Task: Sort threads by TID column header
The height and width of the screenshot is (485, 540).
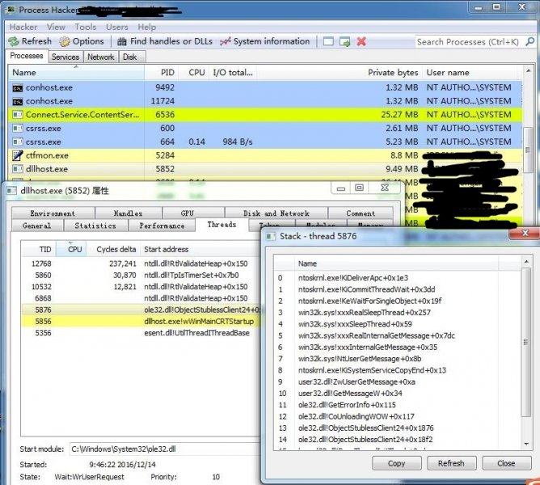Action: tap(39, 249)
